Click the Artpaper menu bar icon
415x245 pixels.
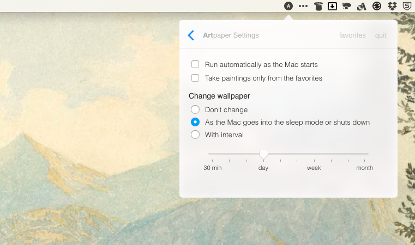288,6
